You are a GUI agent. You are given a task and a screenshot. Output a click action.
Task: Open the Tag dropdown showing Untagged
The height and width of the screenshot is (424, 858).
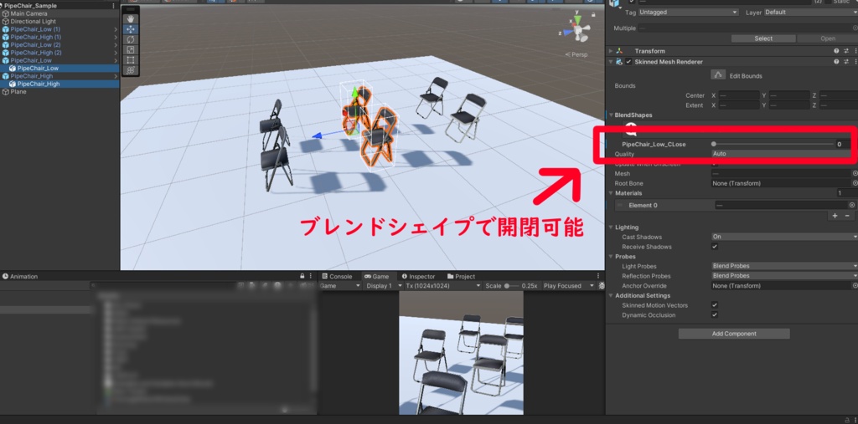(689, 12)
